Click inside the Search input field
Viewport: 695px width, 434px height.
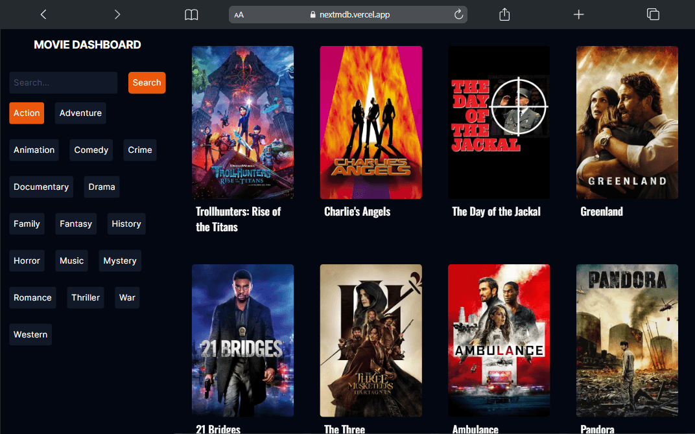[x=63, y=82]
